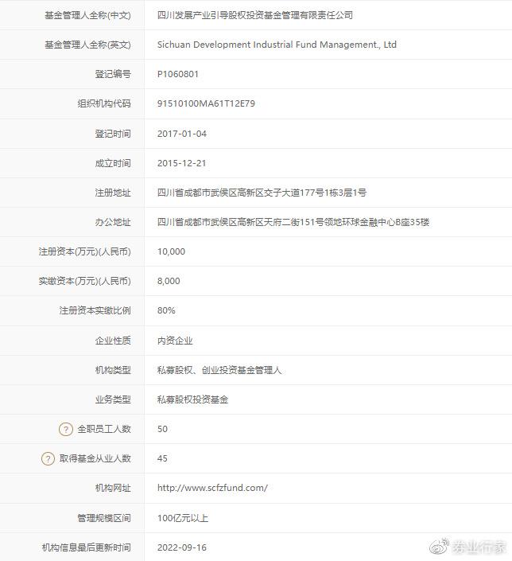Click the label 基金管理人全称(中文)
512x561 pixels.
click(x=87, y=15)
